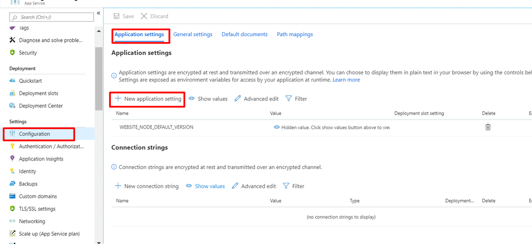
Task: Switch to the General settings tab
Action: 193,35
